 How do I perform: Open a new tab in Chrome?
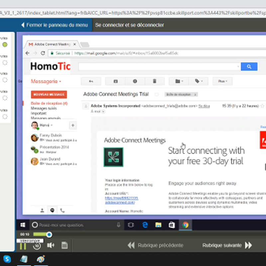pos(85,45)
